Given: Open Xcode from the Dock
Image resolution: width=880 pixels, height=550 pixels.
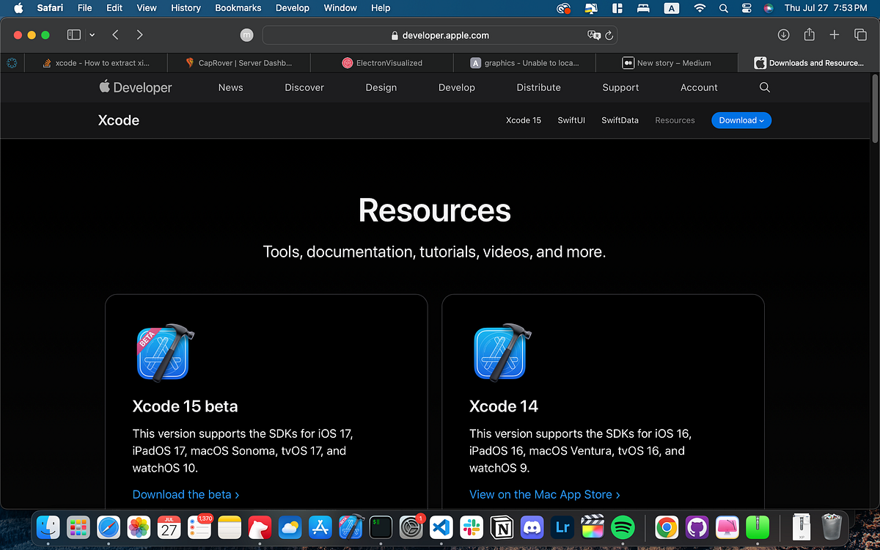Looking at the screenshot, I should [x=351, y=527].
